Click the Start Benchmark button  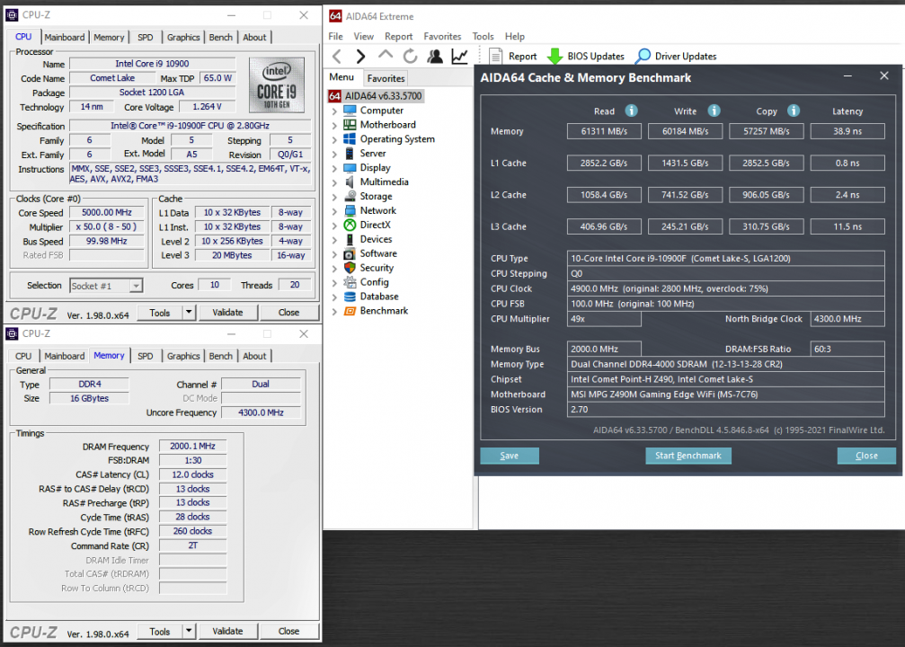pos(688,456)
